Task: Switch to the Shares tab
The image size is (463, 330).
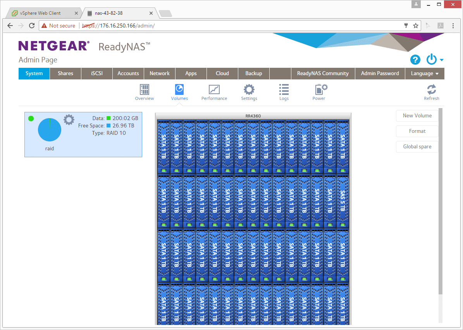Action: point(65,74)
